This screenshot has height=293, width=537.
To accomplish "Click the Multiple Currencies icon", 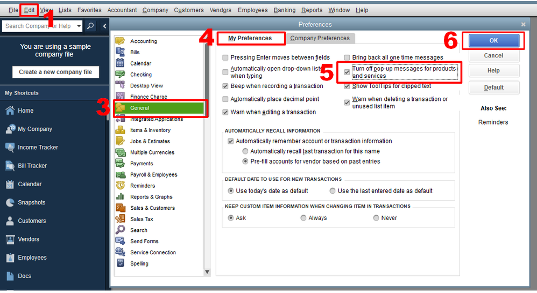I will (x=120, y=152).
